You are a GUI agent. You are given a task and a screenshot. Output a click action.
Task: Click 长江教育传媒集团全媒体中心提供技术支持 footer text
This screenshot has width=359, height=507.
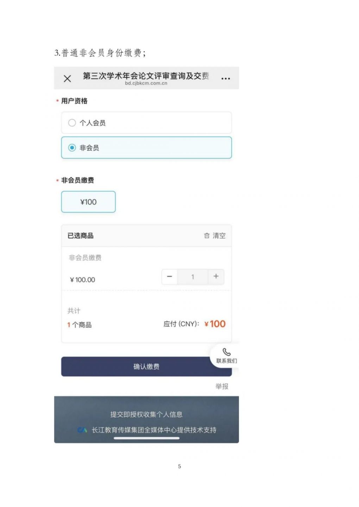(x=154, y=430)
